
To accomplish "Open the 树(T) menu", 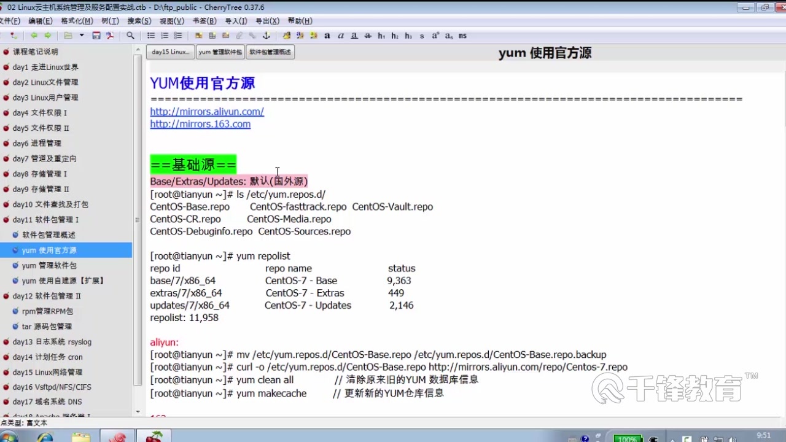I will point(111,21).
